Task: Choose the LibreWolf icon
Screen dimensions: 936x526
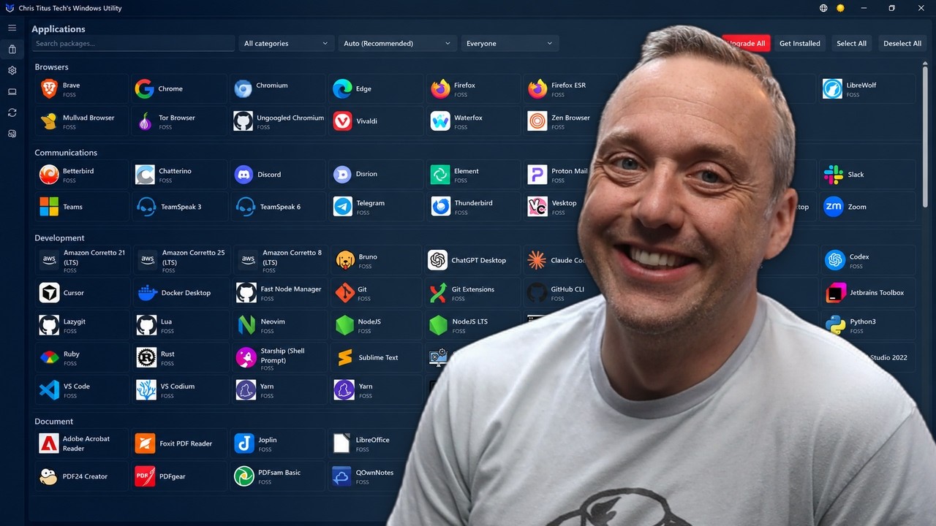Action: 832,89
